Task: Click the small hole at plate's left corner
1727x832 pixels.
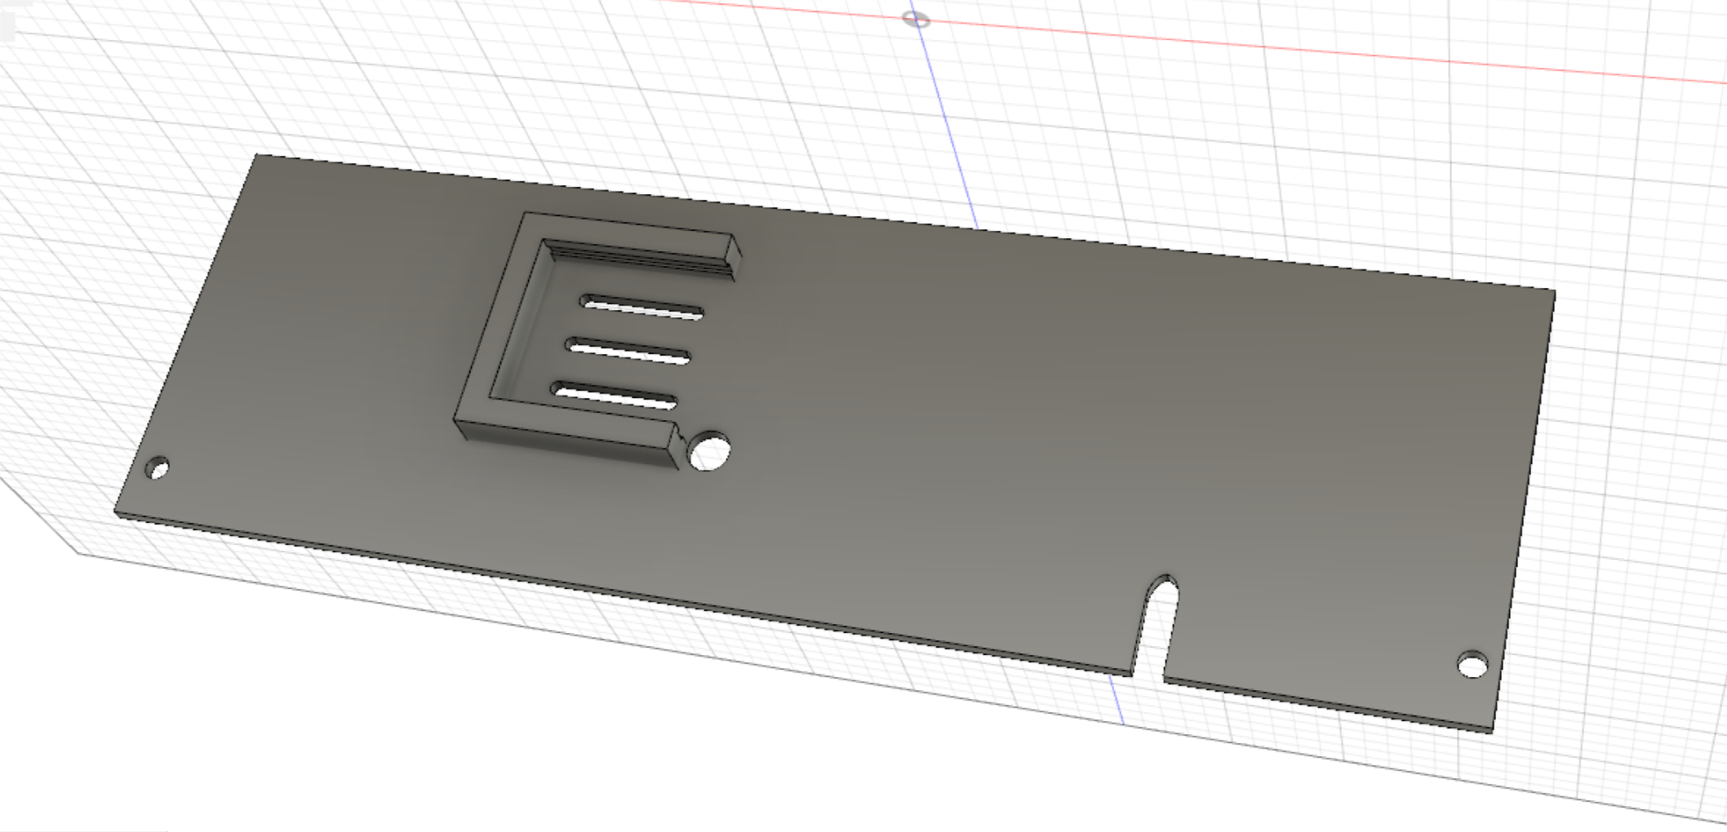Action: 158,469
